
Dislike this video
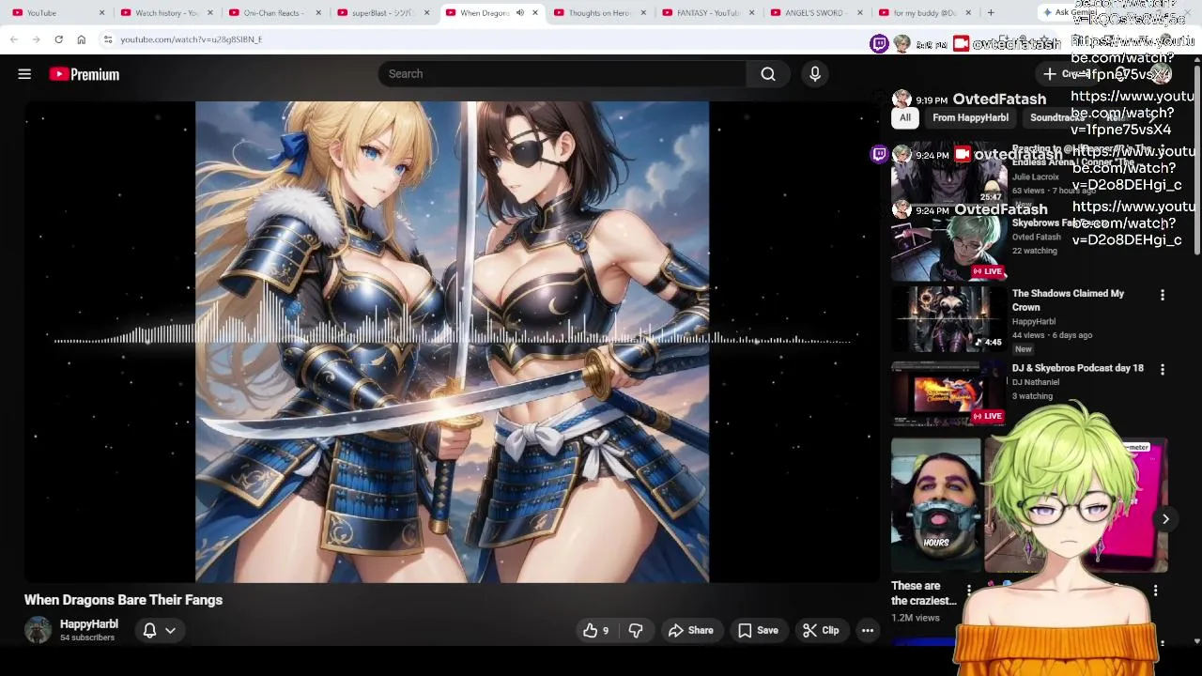click(x=636, y=631)
